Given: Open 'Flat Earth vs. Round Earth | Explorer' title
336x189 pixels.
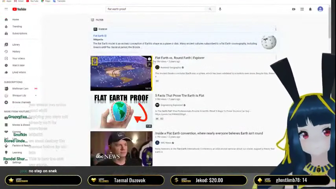Looking at the screenshot, I should pyautogui.click(x=179, y=58).
